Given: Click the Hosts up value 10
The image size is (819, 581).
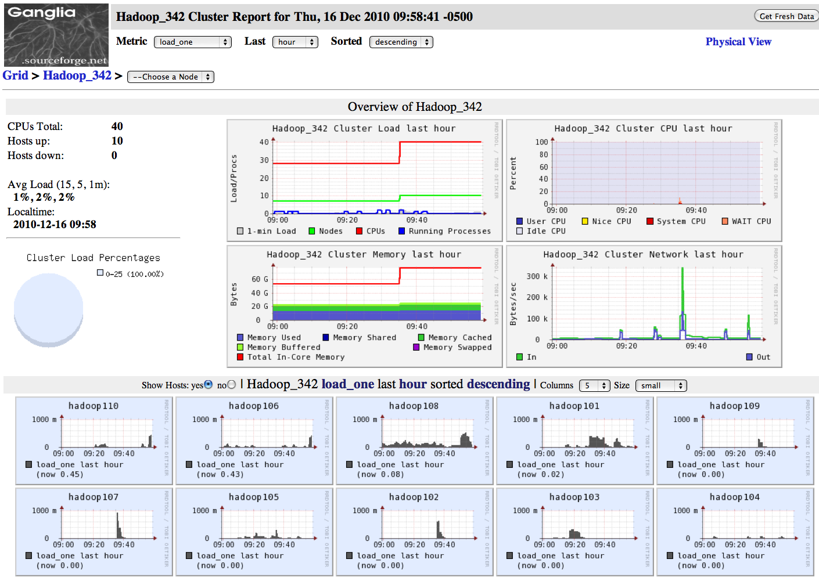Looking at the screenshot, I should [x=117, y=141].
